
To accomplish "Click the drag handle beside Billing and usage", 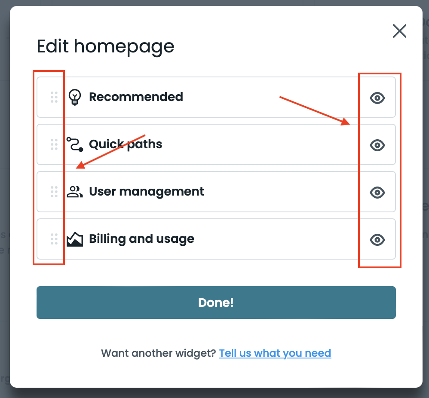I will coord(54,239).
